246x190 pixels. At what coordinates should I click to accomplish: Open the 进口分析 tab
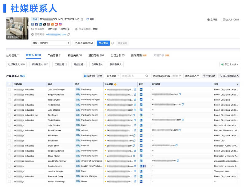tap(96, 55)
